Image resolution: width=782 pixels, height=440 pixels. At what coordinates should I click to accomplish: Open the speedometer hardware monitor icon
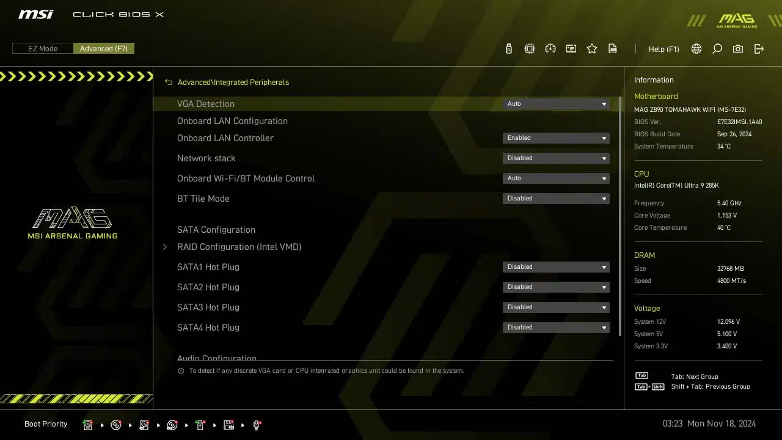pyautogui.click(x=550, y=49)
